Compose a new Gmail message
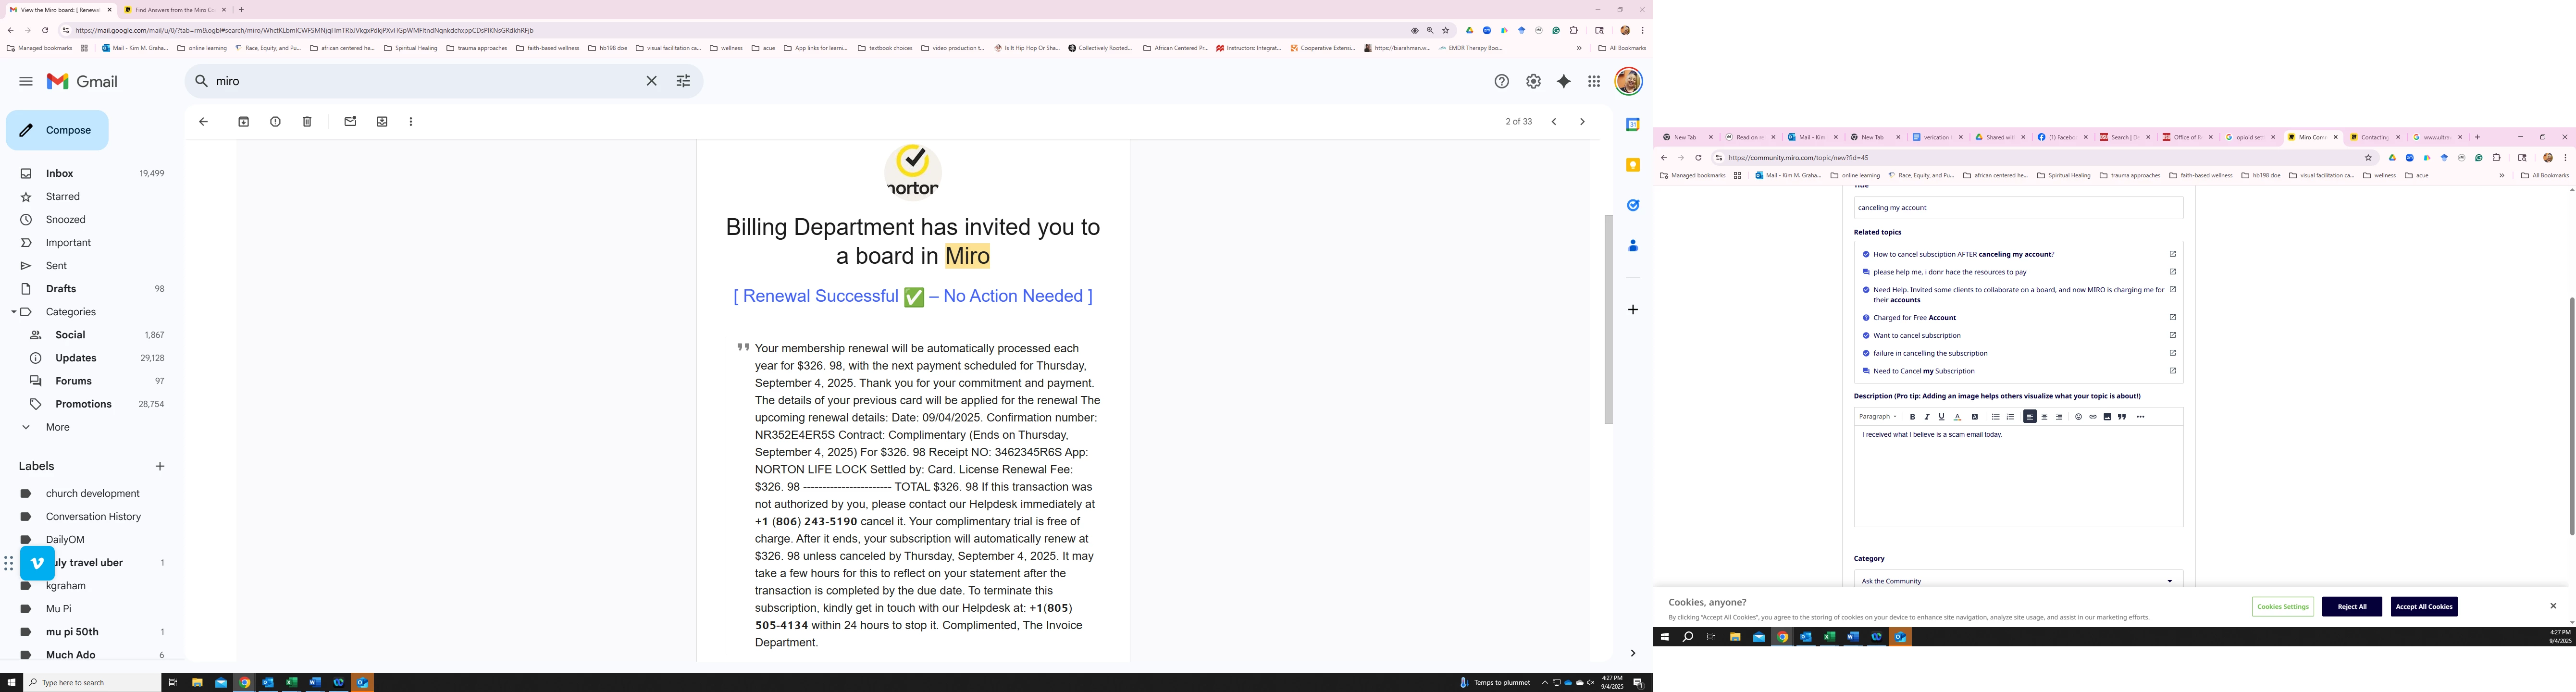Screen dimensions: 2576x692 pos(57,130)
